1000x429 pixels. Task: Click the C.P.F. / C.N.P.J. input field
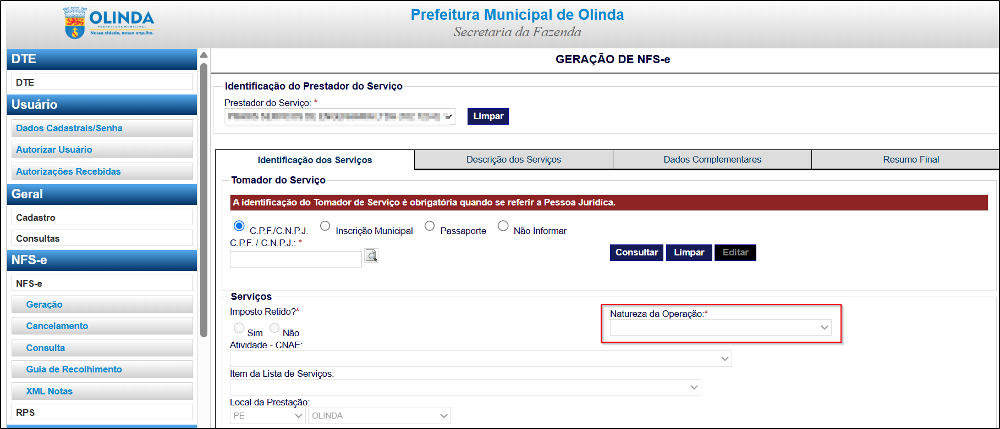[x=295, y=259]
